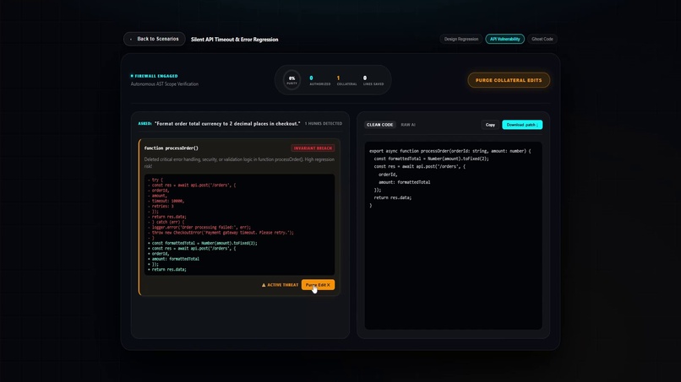
Task: Click the asked prompt about currency formatting
Action: click(x=227, y=124)
